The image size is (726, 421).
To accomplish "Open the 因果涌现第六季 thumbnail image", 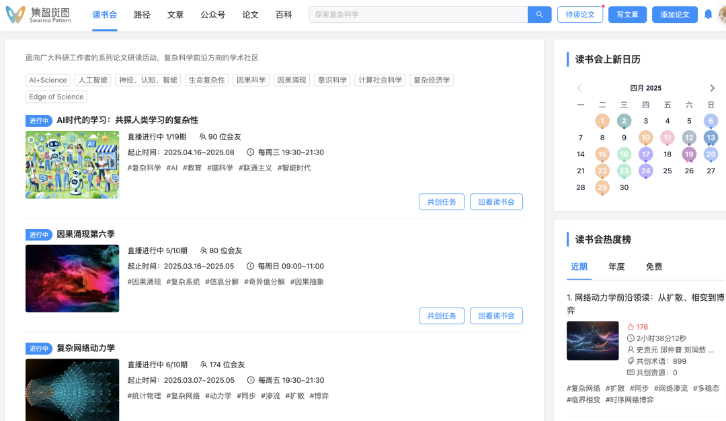I will coord(72,279).
